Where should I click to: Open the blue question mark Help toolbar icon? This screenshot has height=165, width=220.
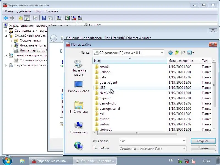click(44, 18)
